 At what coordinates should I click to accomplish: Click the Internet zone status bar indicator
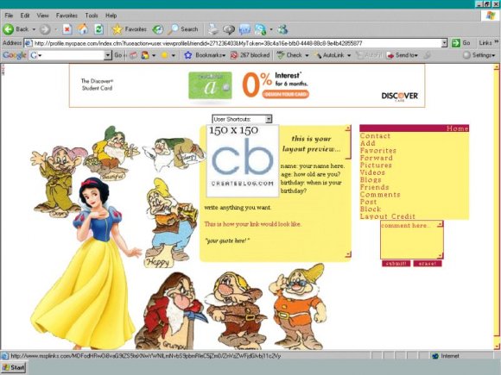click(x=446, y=356)
